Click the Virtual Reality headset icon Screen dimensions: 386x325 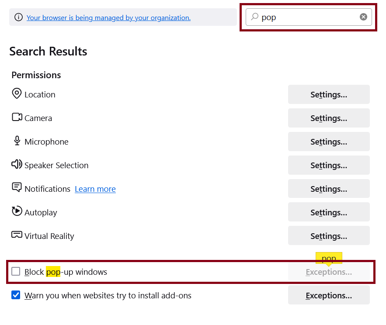(x=16, y=235)
